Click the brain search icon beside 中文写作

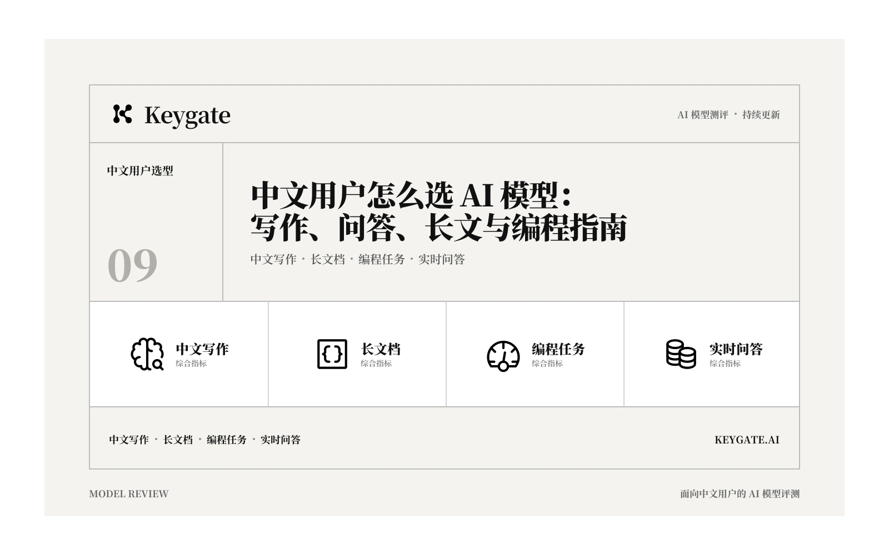tap(147, 354)
